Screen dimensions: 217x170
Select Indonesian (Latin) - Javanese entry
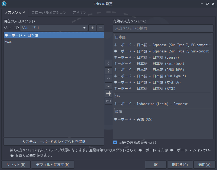163,104
